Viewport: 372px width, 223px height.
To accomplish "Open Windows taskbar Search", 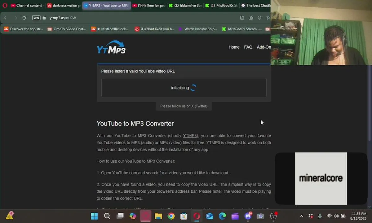I will click(107, 216).
